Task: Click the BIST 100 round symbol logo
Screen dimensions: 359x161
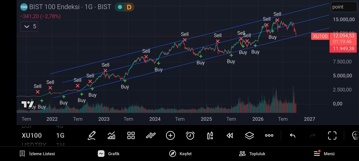Action: [24, 7]
